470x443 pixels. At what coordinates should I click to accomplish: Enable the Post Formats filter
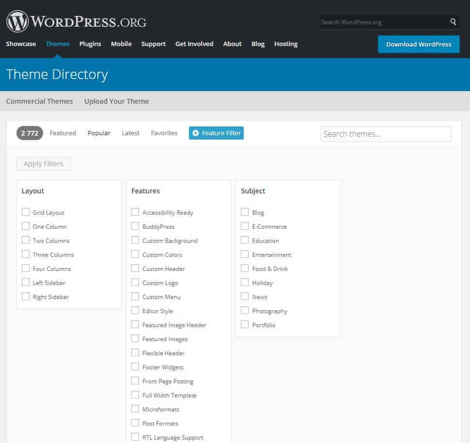pyautogui.click(x=135, y=423)
